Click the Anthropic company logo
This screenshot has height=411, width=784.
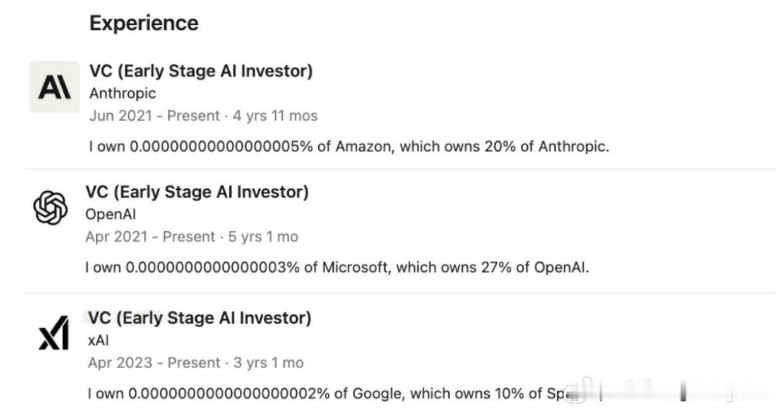point(54,87)
